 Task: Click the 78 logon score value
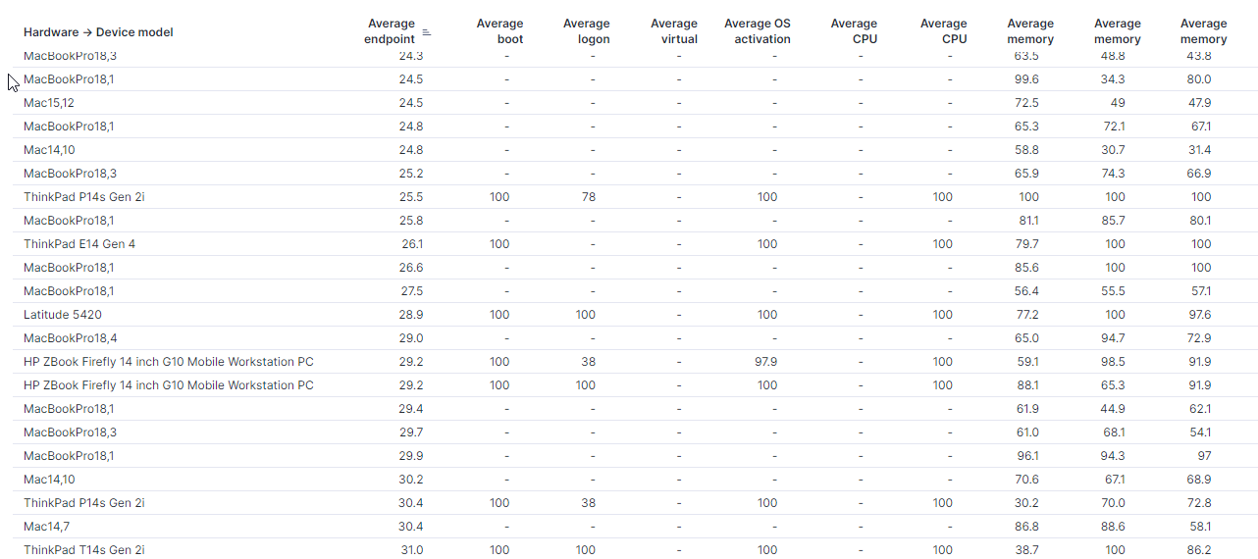[588, 197]
